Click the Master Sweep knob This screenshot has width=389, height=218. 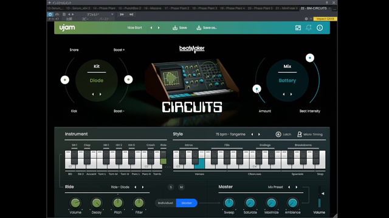(229, 203)
